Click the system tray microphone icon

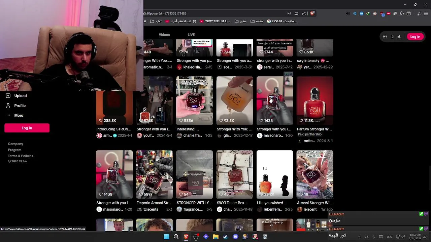tap(373, 237)
